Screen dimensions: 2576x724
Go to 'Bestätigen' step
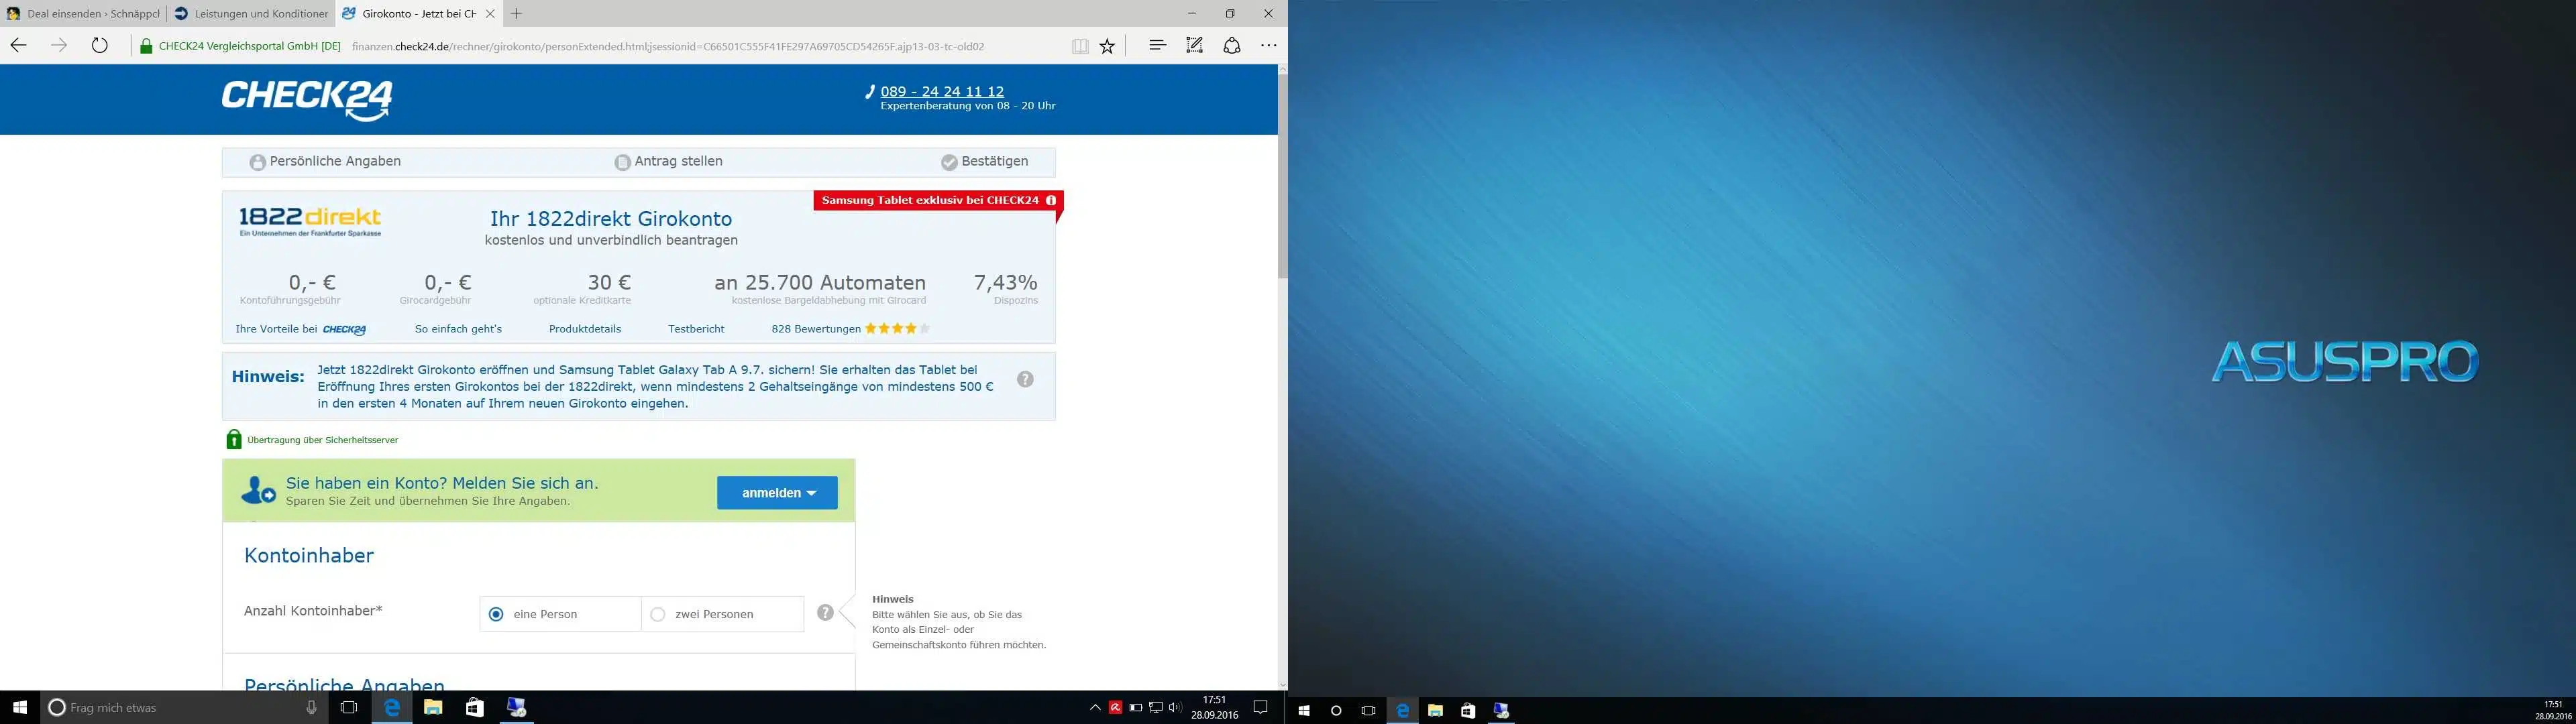tap(984, 162)
